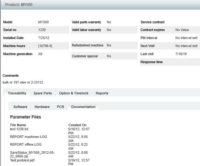The image size is (200, 166).
Task: Select the Model value MY500
Action: (x=44, y=22)
